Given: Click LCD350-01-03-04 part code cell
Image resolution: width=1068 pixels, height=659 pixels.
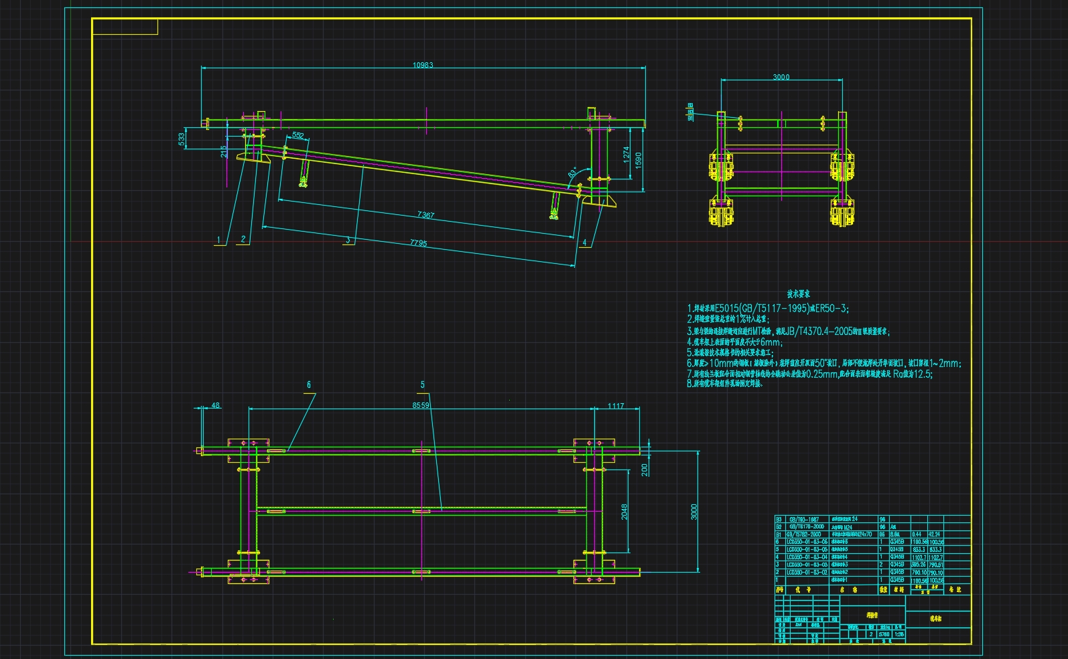Looking at the screenshot, I should point(807,557).
